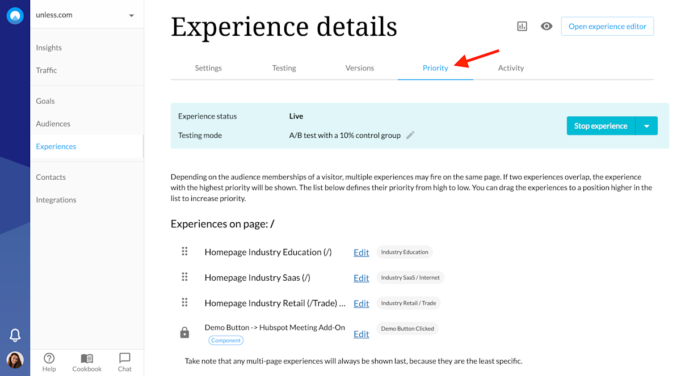Edit Homepage Industry Education experience
The height and width of the screenshot is (376, 681).
[361, 252]
